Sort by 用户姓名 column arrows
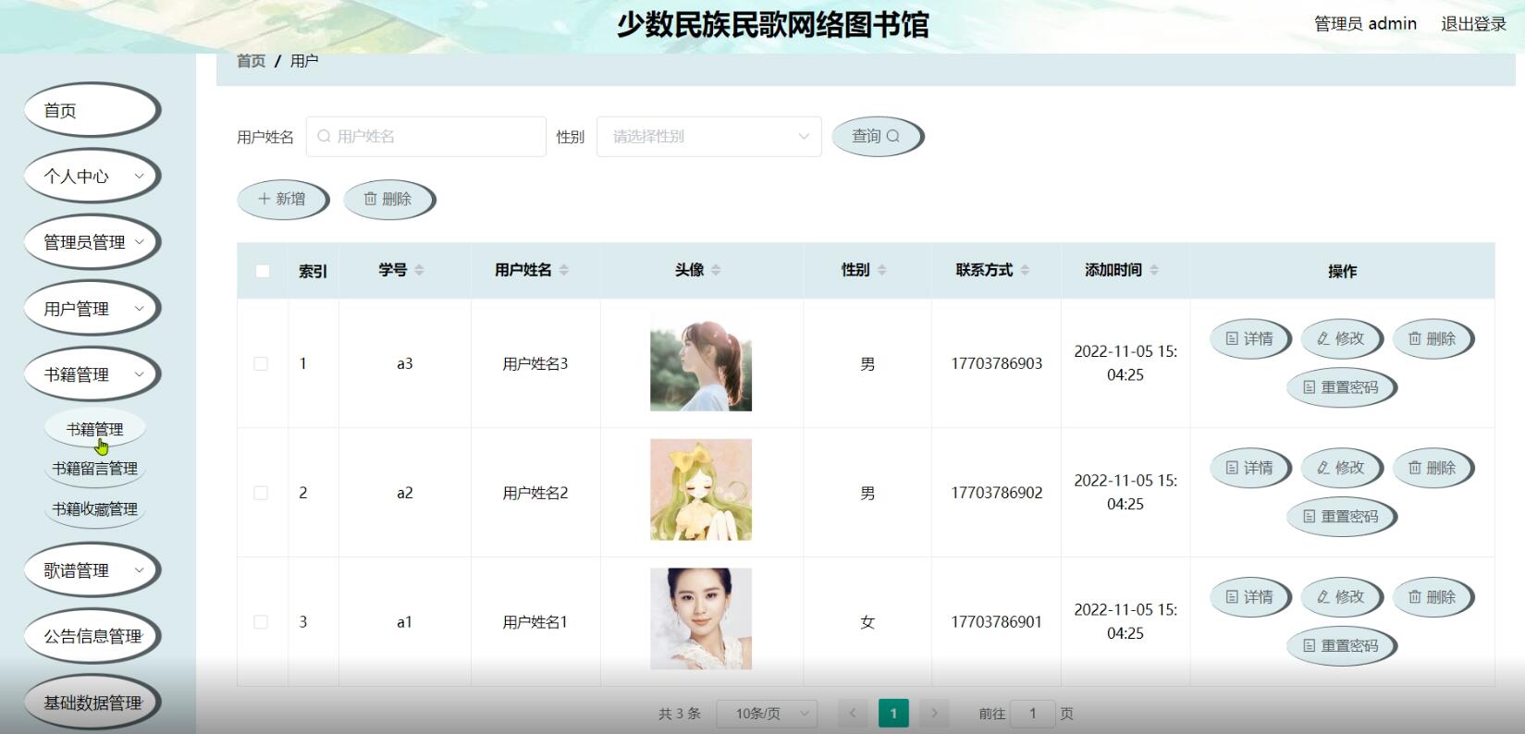The width and height of the screenshot is (1525, 734). (x=564, y=270)
